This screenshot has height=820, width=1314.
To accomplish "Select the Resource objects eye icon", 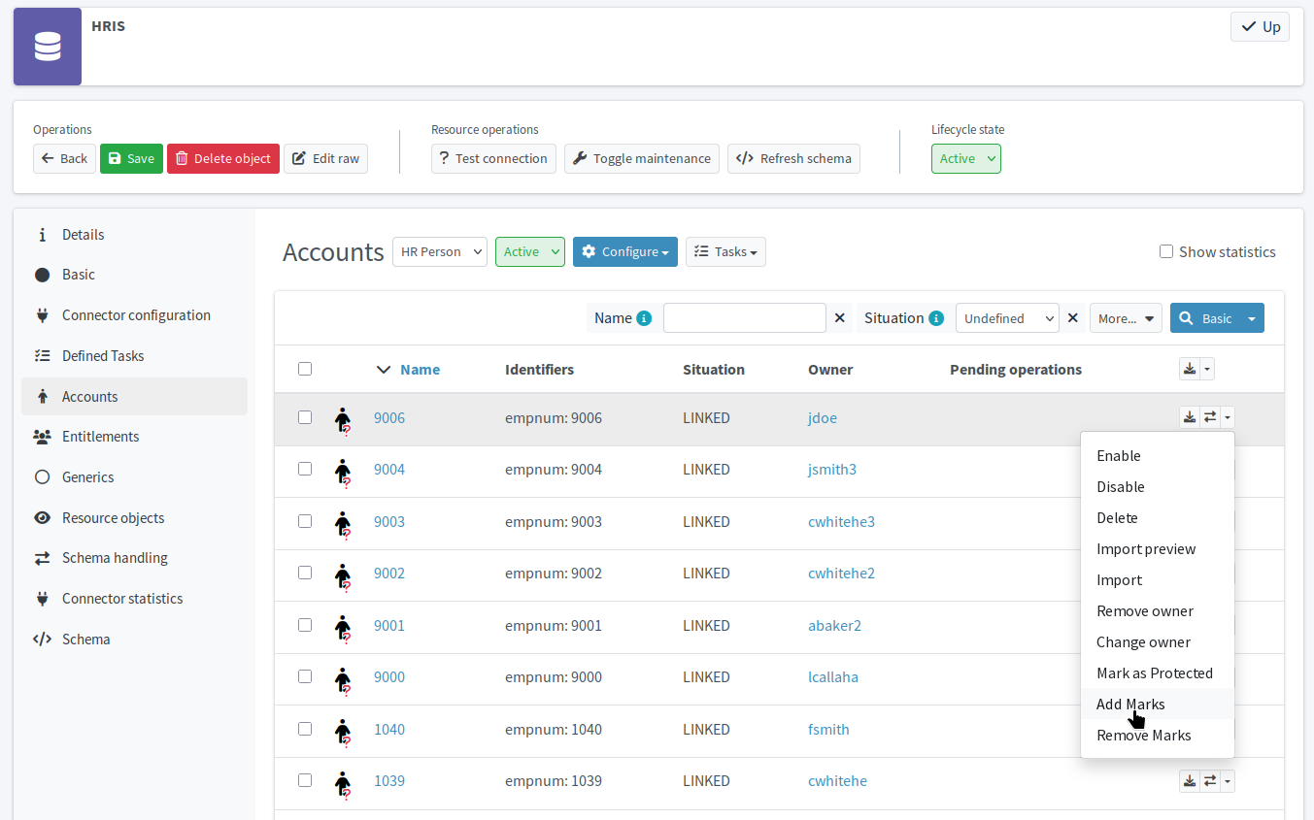I will [43, 517].
